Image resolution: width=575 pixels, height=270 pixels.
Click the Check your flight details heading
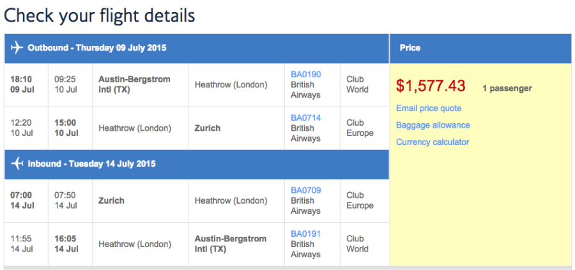[x=100, y=15]
